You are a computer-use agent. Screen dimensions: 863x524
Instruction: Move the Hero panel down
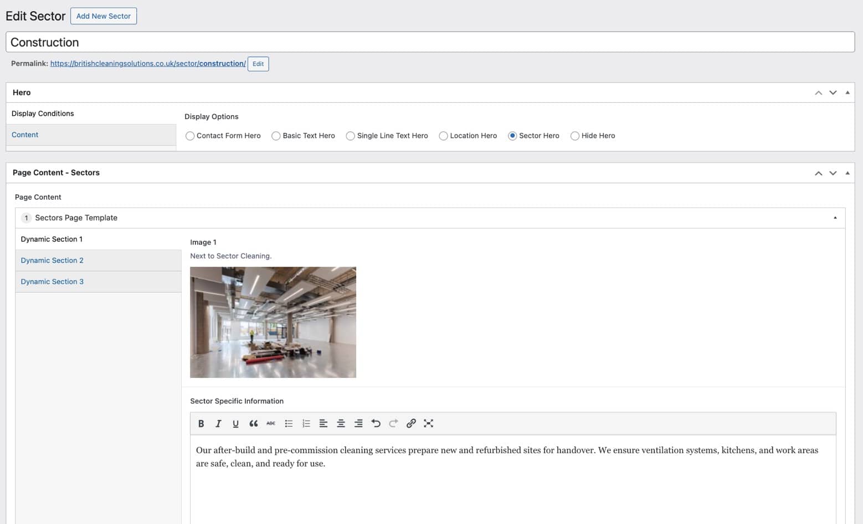pyautogui.click(x=833, y=93)
